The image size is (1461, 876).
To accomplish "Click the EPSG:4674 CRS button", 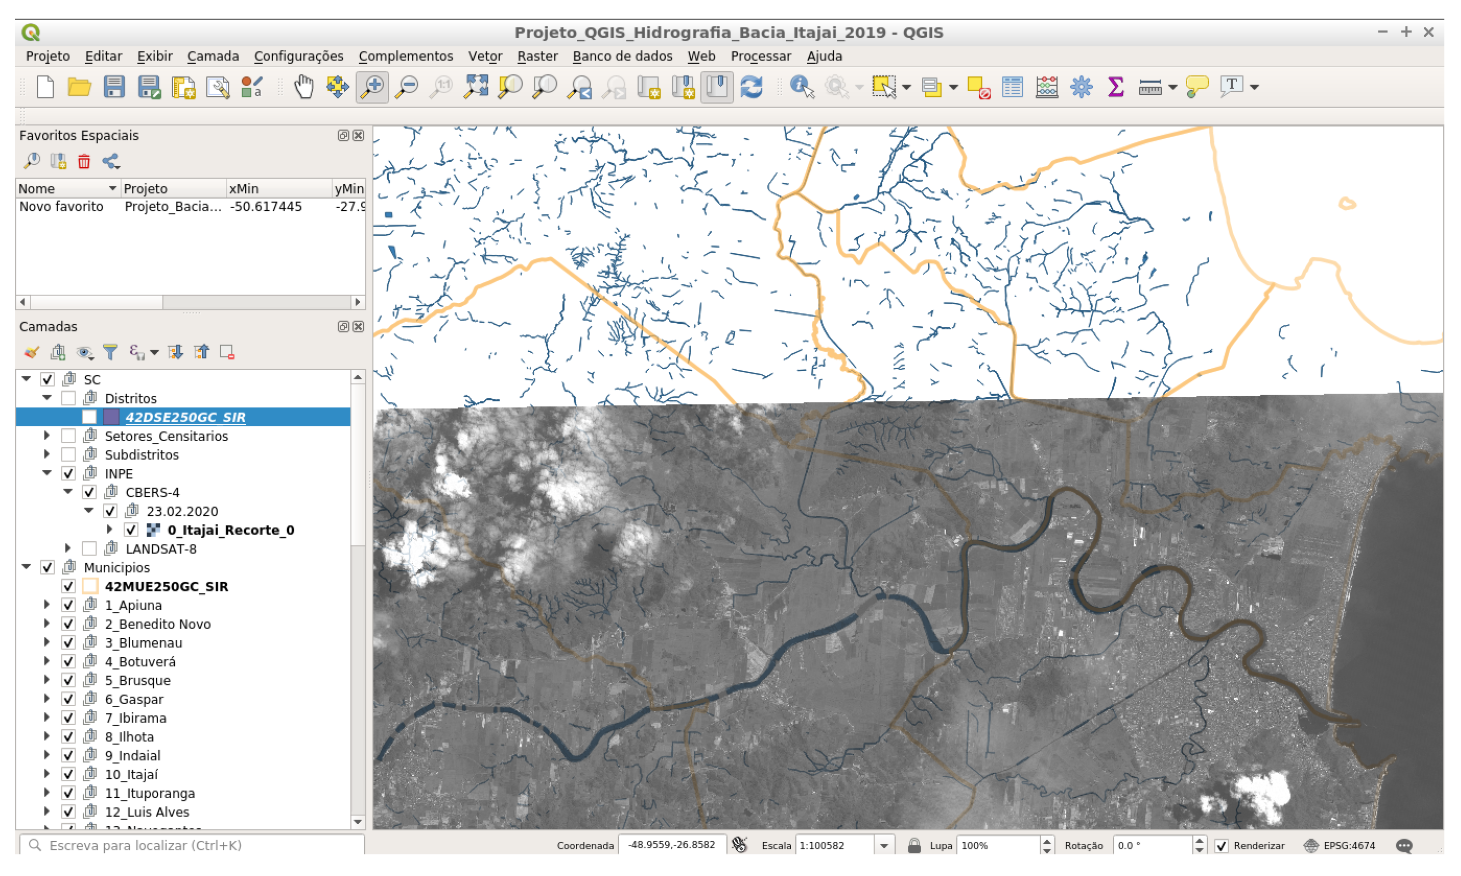I will point(1340,846).
